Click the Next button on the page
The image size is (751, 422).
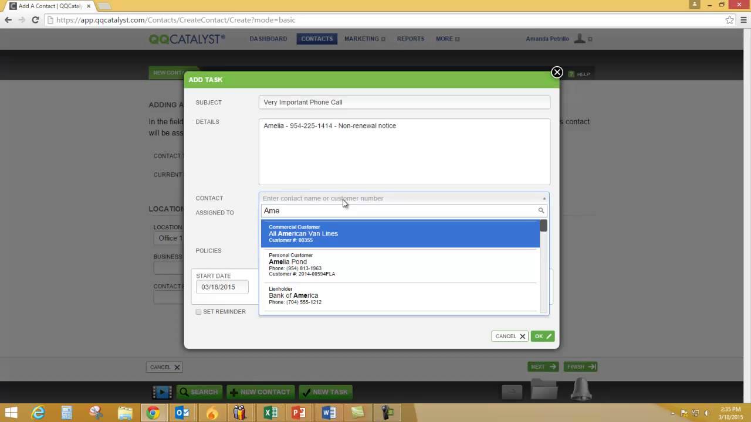coord(543,367)
